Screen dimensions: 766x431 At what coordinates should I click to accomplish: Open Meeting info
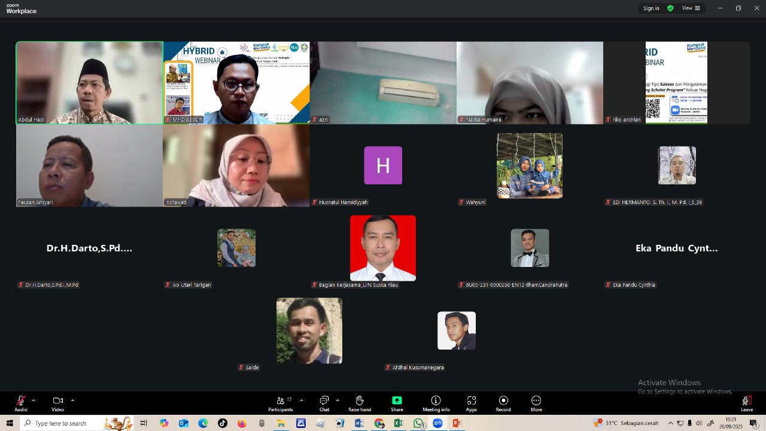(436, 403)
